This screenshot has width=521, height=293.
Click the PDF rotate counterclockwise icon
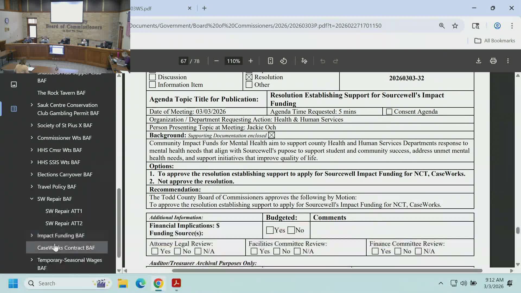point(284,61)
